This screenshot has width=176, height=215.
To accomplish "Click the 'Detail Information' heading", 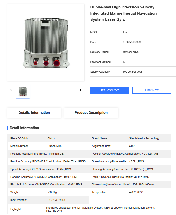I will (x=24, y=128).
